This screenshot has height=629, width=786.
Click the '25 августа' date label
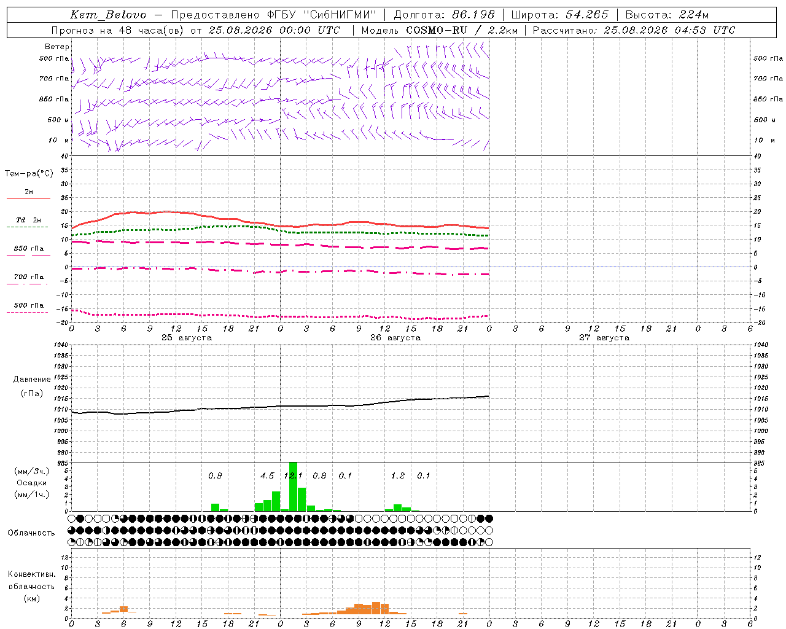pyautogui.click(x=187, y=338)
